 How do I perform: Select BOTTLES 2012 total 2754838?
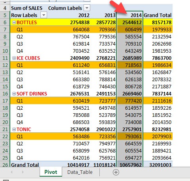pyautogui.click(x=80, y=23)
